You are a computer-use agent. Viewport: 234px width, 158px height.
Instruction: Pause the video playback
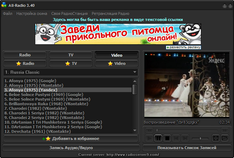pos(158,138)
